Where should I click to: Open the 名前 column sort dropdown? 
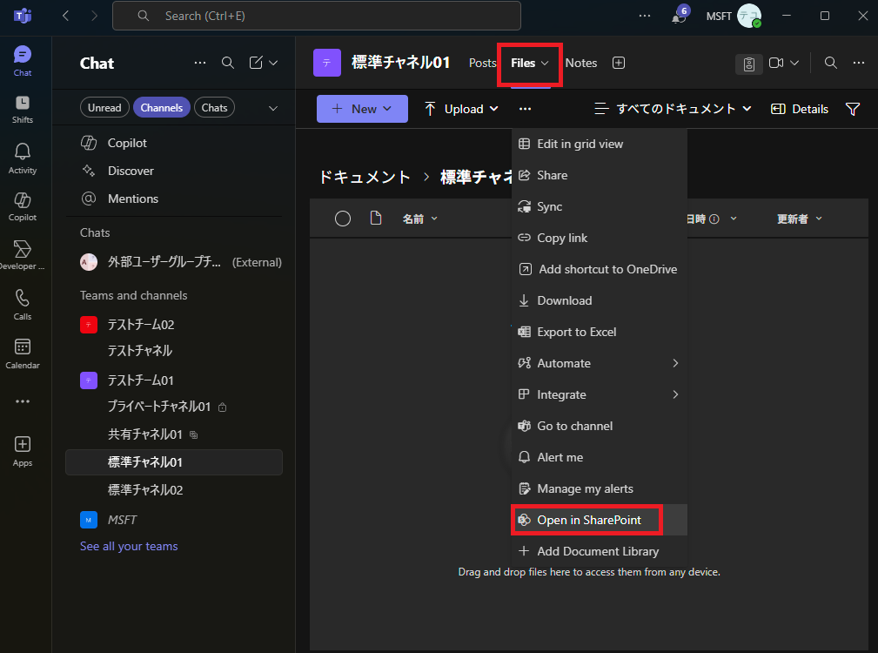click(x=420, y=219)
